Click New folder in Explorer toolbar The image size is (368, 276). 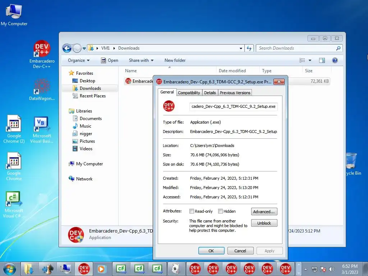click(x=175, y=60)
